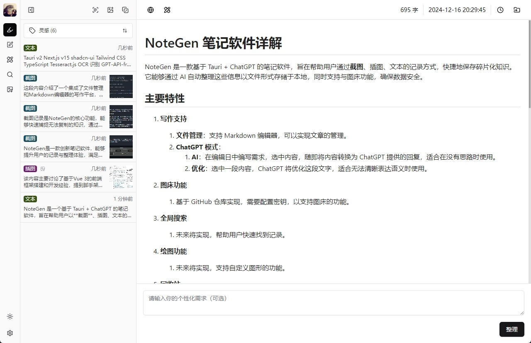This screenshot has height=343, width=531.
Task: Click the add image record icon
Action: click(110, 10)
